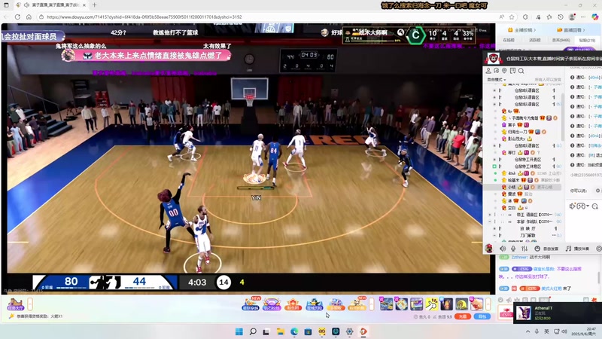Open the 钻石粉丝 activity icon
Screen dimensions: 602x339
[x=272, y=304]
